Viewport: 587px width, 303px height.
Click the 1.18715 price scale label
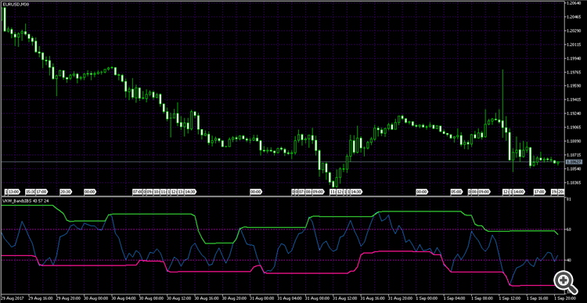click(x=574, y=155)
